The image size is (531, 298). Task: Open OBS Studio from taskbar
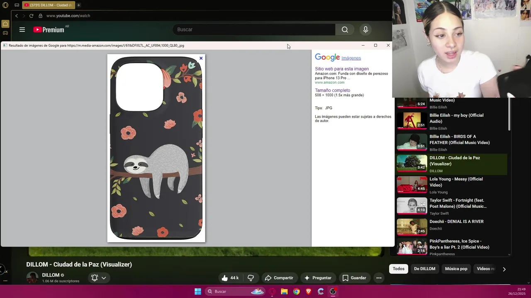[x=333, y=291]
